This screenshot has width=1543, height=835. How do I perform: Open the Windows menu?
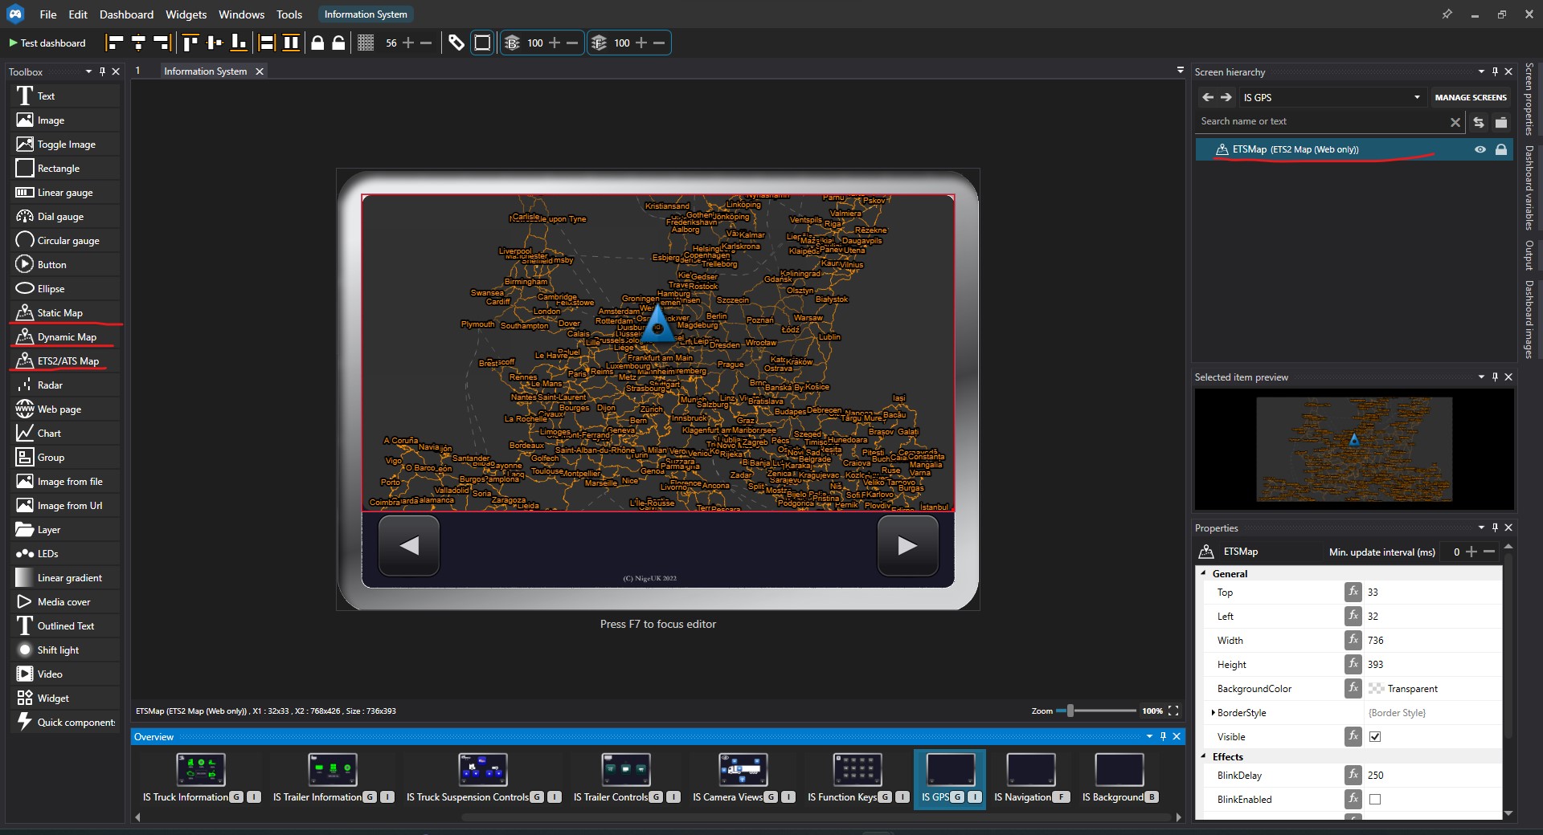click(x=241, y=14)
